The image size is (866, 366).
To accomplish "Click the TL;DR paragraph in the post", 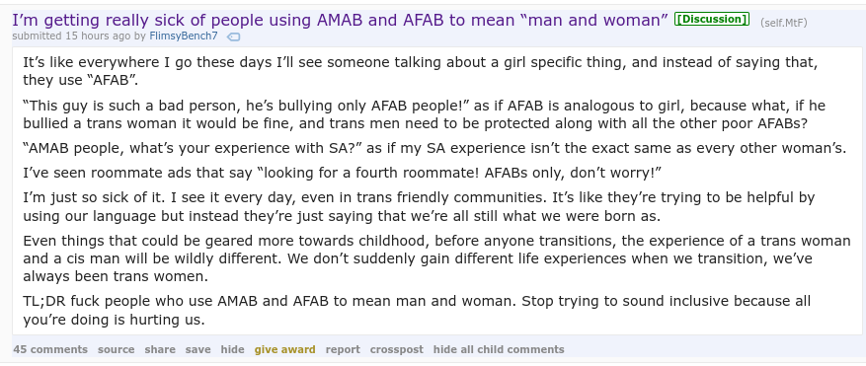I will coord(417,310).
